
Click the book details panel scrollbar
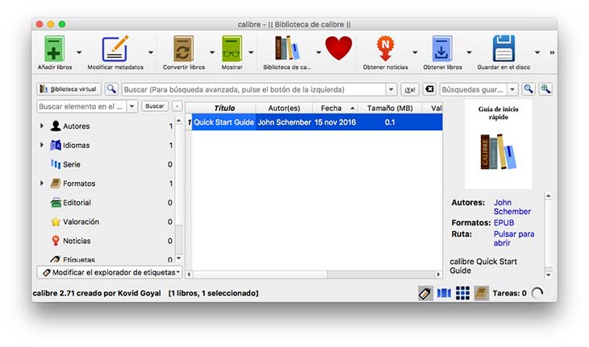pyautogui.click(x=549, y=235)
